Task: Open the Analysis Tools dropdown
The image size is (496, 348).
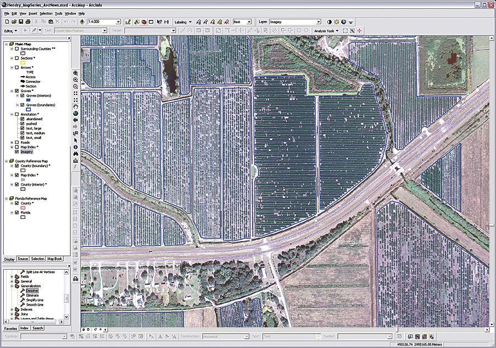Action: [326, 31]
